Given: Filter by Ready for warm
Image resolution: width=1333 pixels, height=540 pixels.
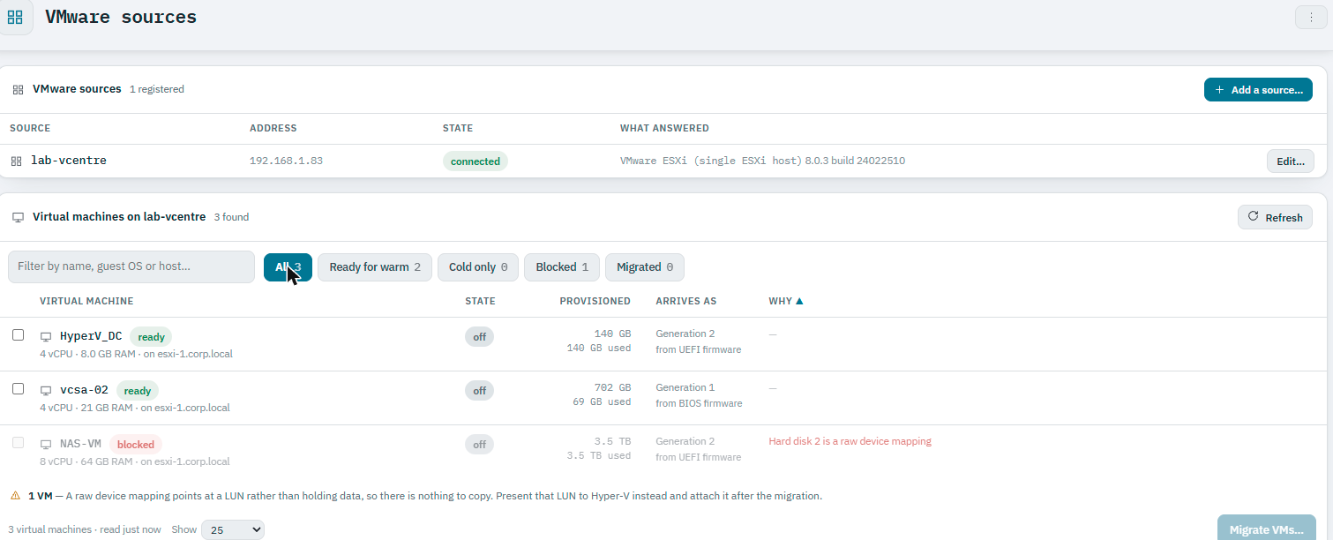Looking at the screenshot, I should click(375, 267).
